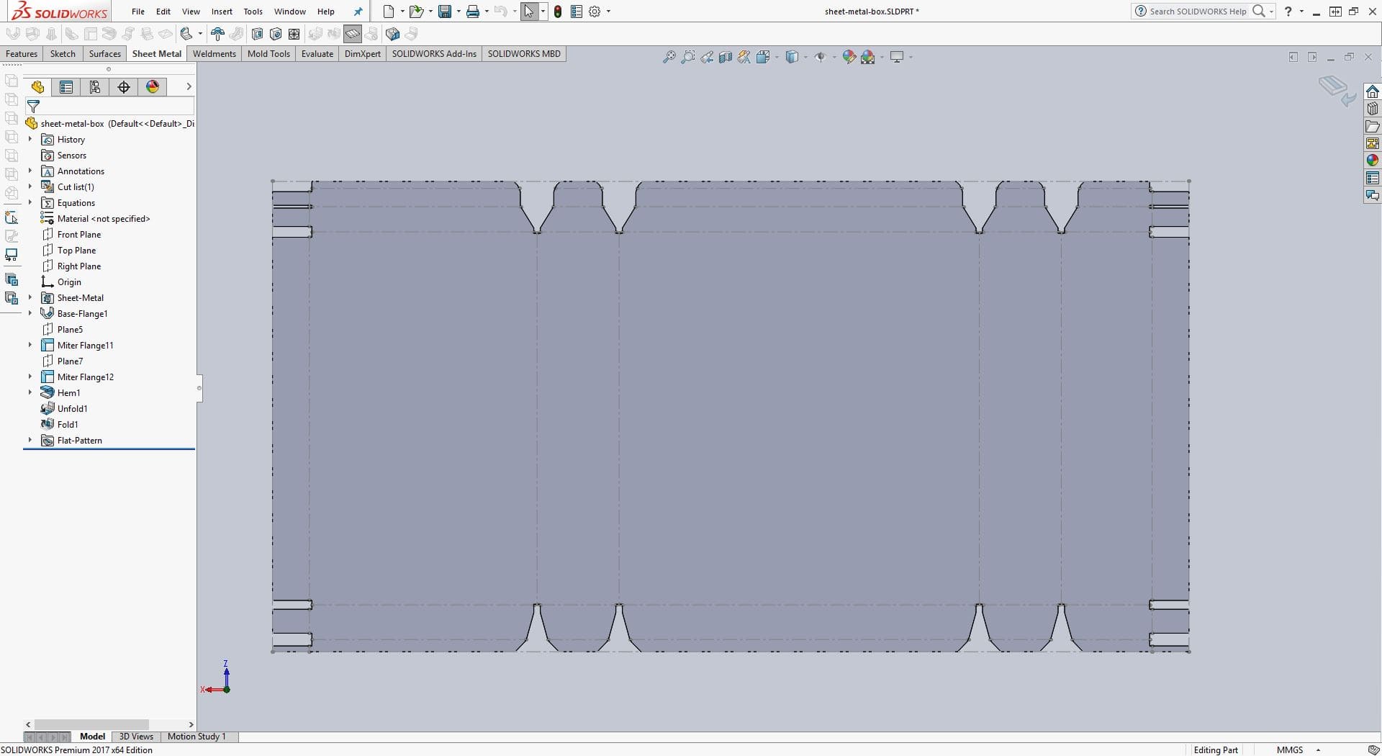Screen dimensions: 1382x756
Task: Click the Vent tool icon
Action: pyautogui.click(x=294, y=34)
